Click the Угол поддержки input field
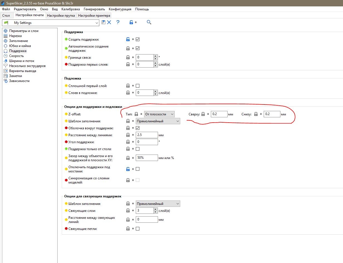The width and height of the screenshot is (343, 263). (x=147, y=142)
